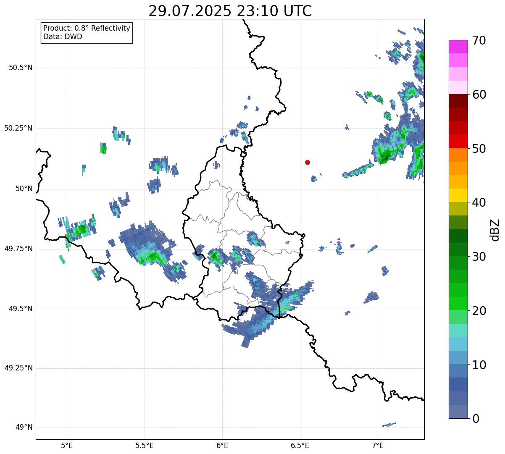Click the latitude label 50.5°N

[21, 68]
